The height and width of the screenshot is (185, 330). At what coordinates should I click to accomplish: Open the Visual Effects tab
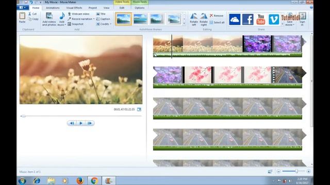tap(74, 8)
